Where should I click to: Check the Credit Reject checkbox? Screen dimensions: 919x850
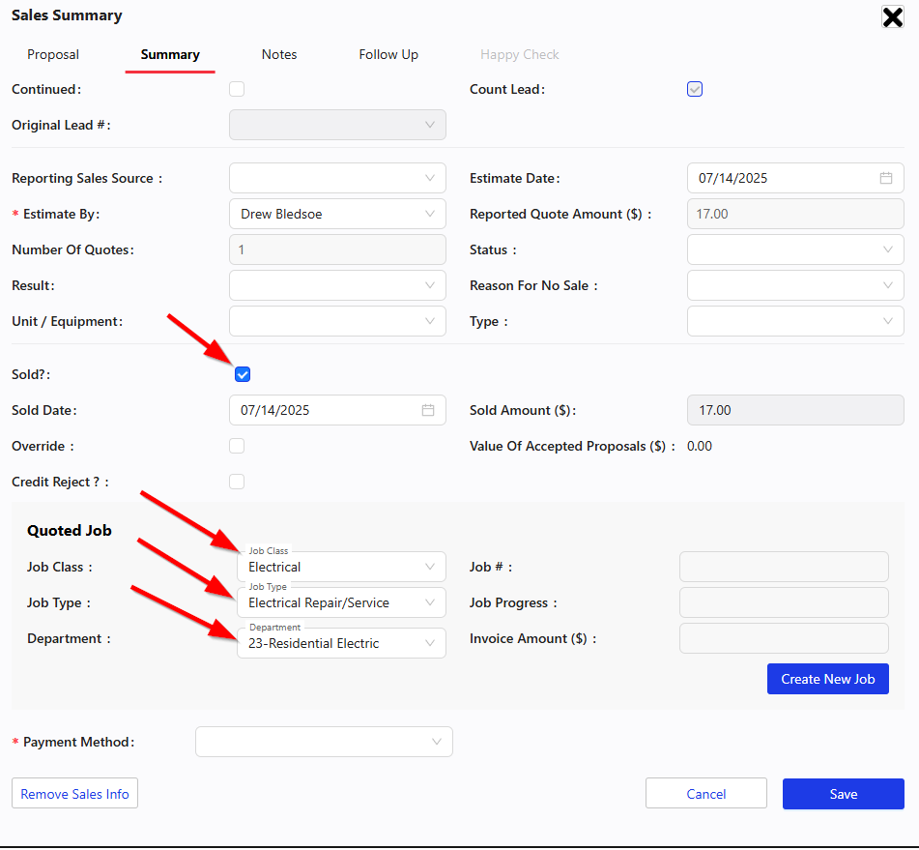[x=237, y=482]
